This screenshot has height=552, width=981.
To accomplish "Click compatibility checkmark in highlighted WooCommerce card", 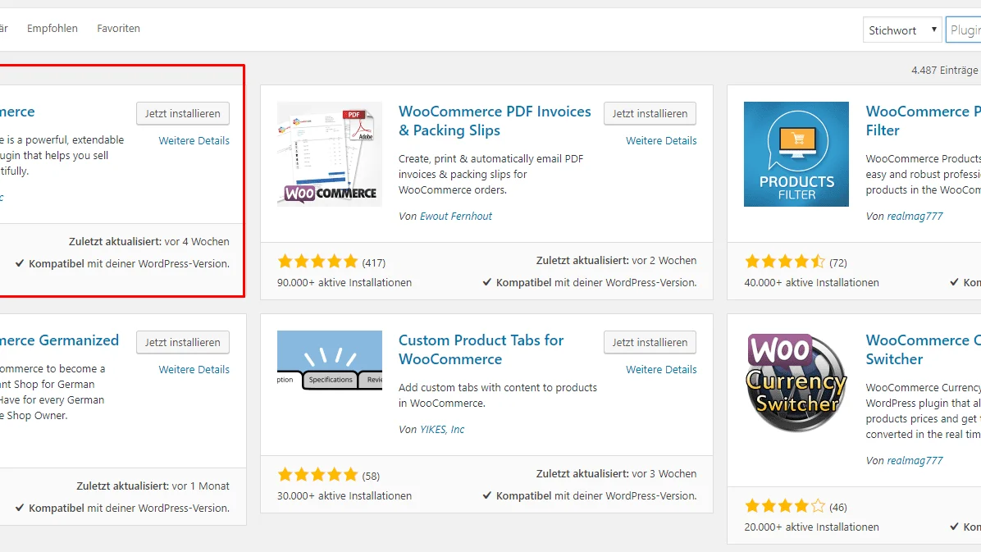I will tap(20, 263).
